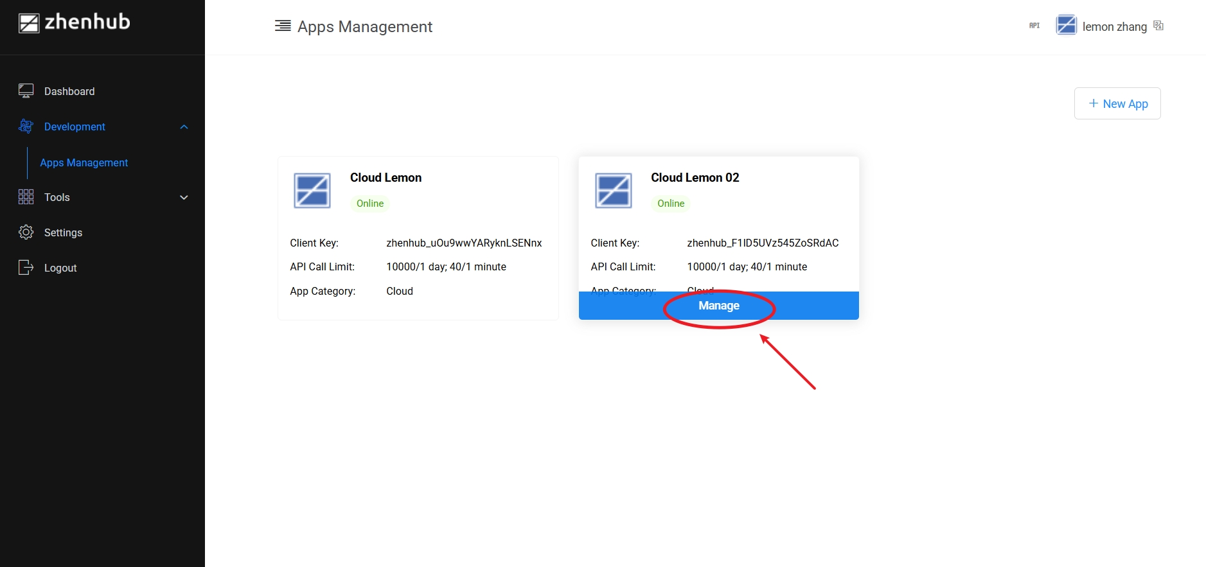Collapse the Development menu chevron
Viewport: 1206px width, 567px height.
[184, 127]
